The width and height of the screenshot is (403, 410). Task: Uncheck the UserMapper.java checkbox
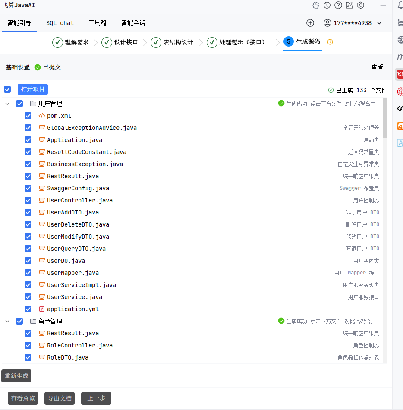[28, 273]
